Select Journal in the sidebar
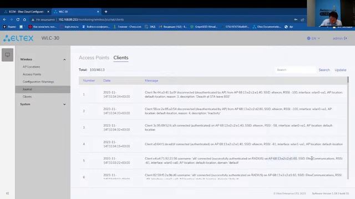Image resolution: width=355 pixels, height=199 pixels. tap(43, 90)
